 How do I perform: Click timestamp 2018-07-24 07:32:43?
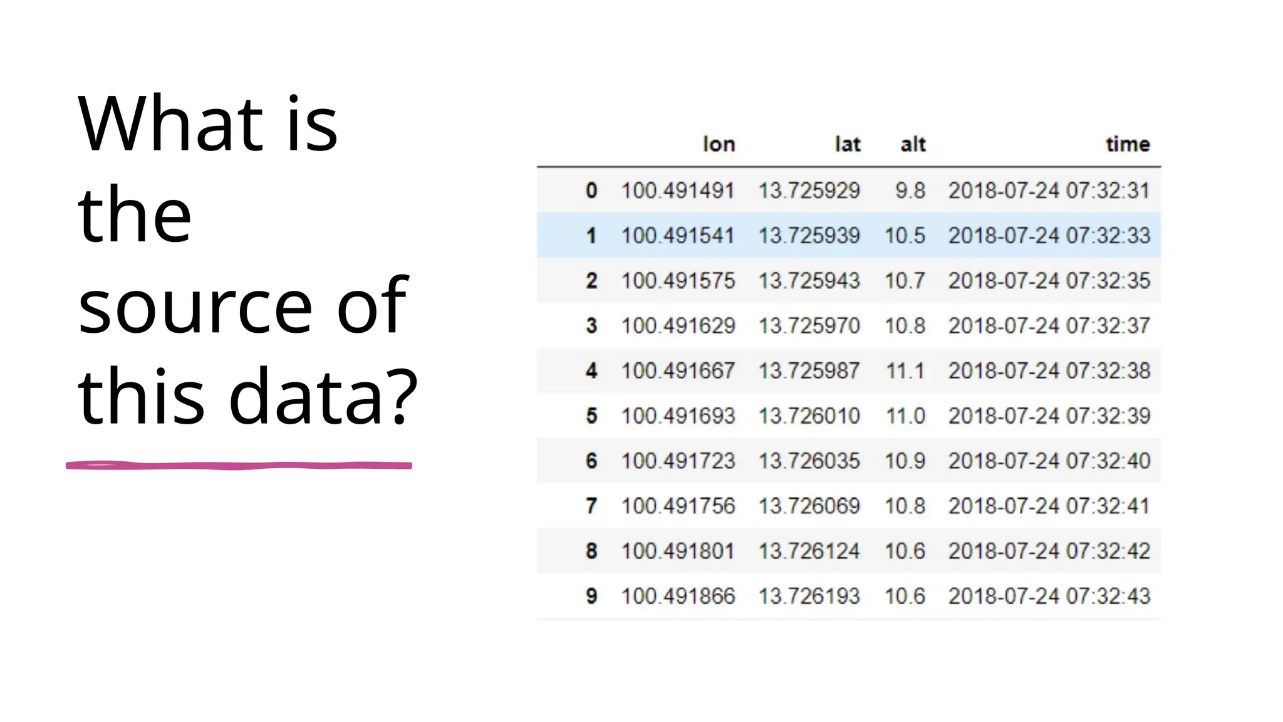pos(1049,596)
